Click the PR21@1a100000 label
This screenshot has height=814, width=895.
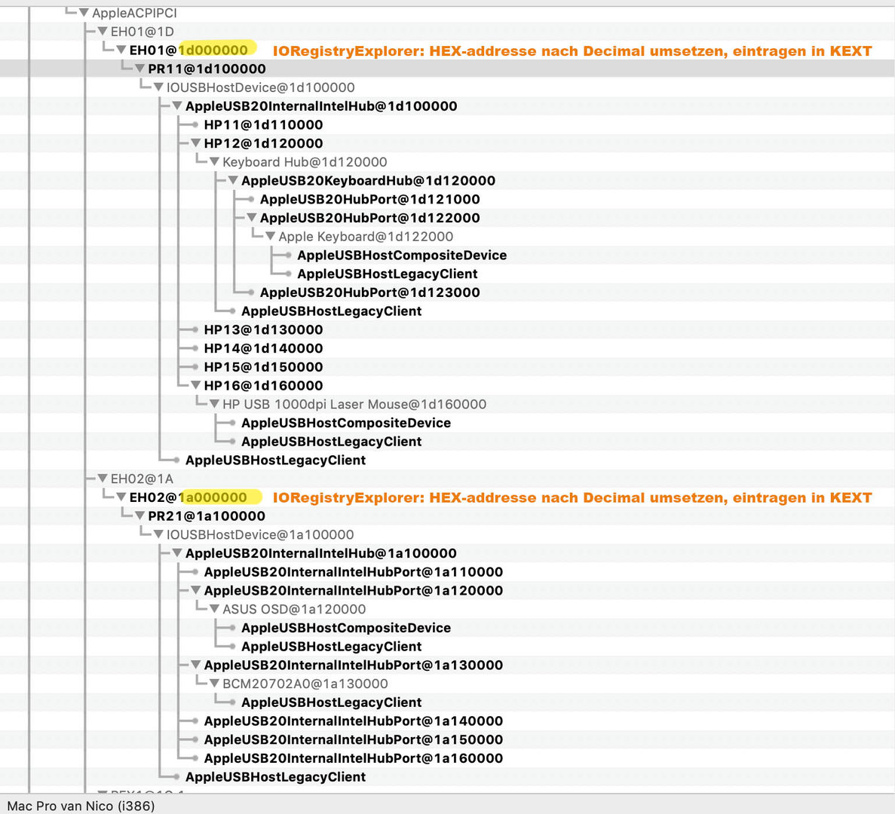coord(207,516)
